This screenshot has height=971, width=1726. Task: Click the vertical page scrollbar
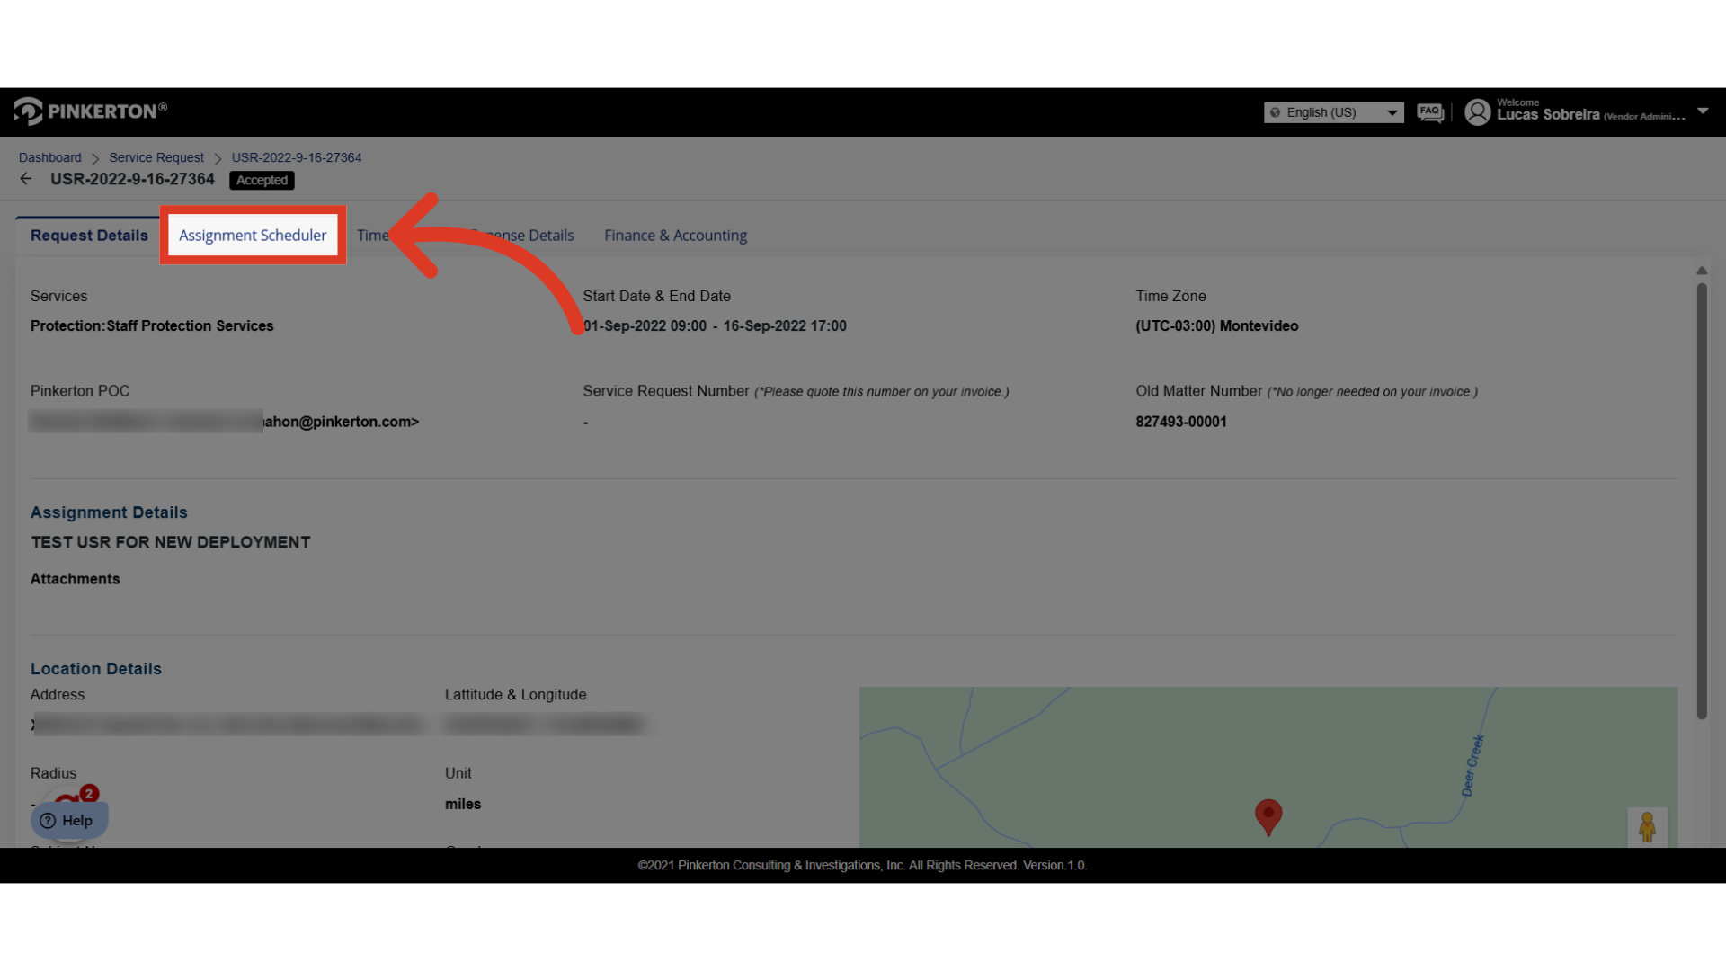[1702, 500]
